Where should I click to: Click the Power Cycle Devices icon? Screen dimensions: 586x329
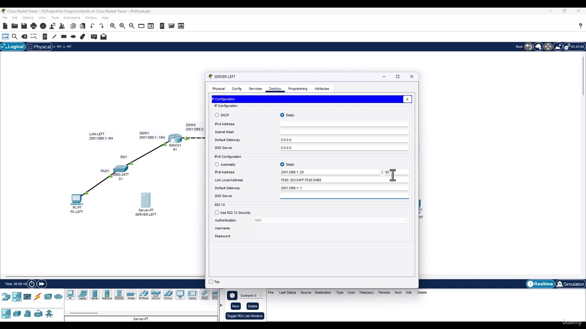pos(32,284)
